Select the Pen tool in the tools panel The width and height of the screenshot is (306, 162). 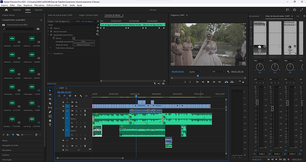(x=50, y=112)
